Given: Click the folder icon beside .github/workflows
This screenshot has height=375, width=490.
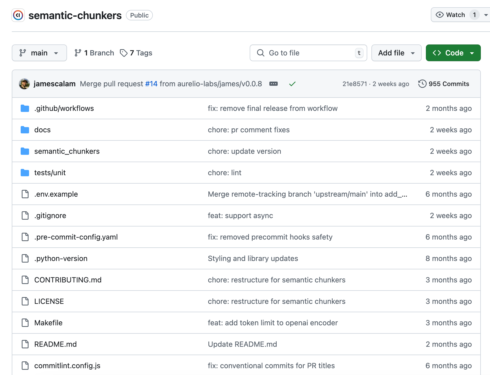Looking at the screenshot, I should point(25,108).
